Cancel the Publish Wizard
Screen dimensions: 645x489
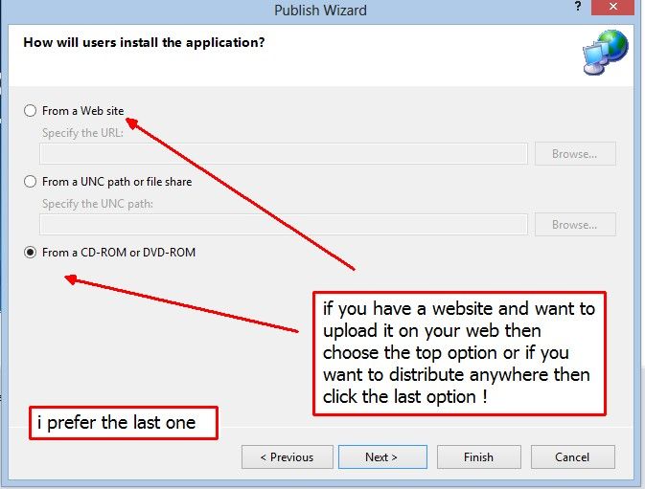572,457
